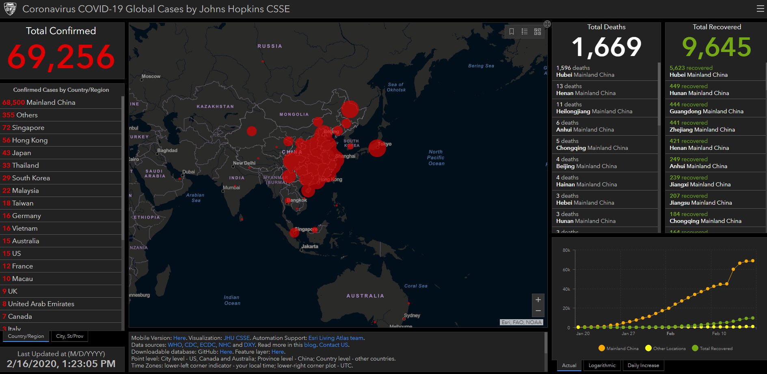Screen dimensions: 767x374
Task: Open the Contact US link
Action: coord(333,345)
